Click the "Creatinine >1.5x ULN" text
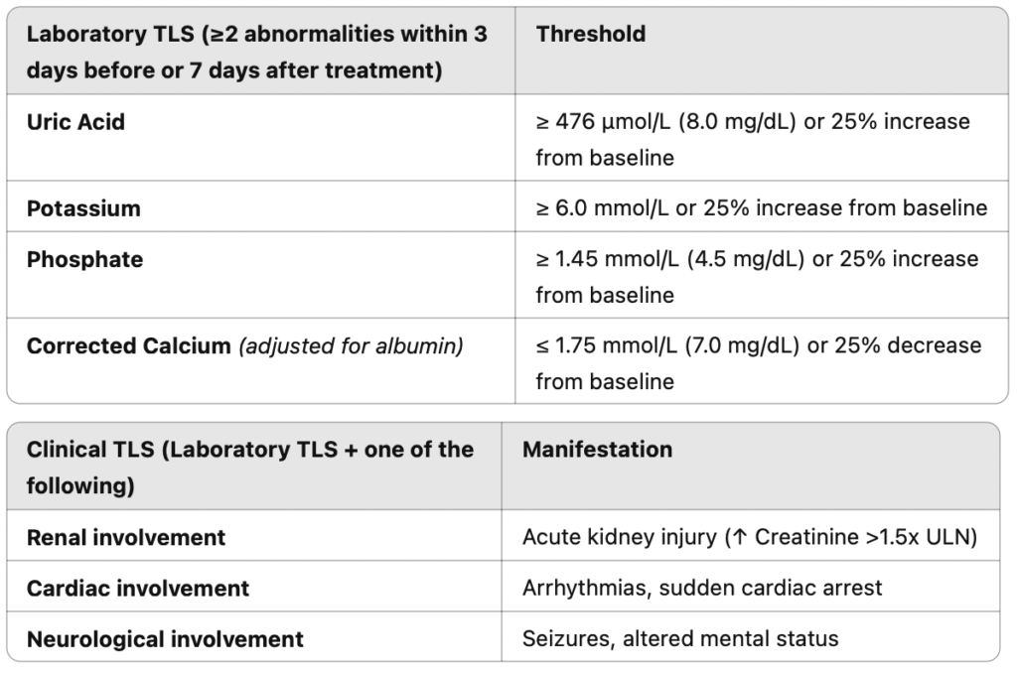 [866, 538]
